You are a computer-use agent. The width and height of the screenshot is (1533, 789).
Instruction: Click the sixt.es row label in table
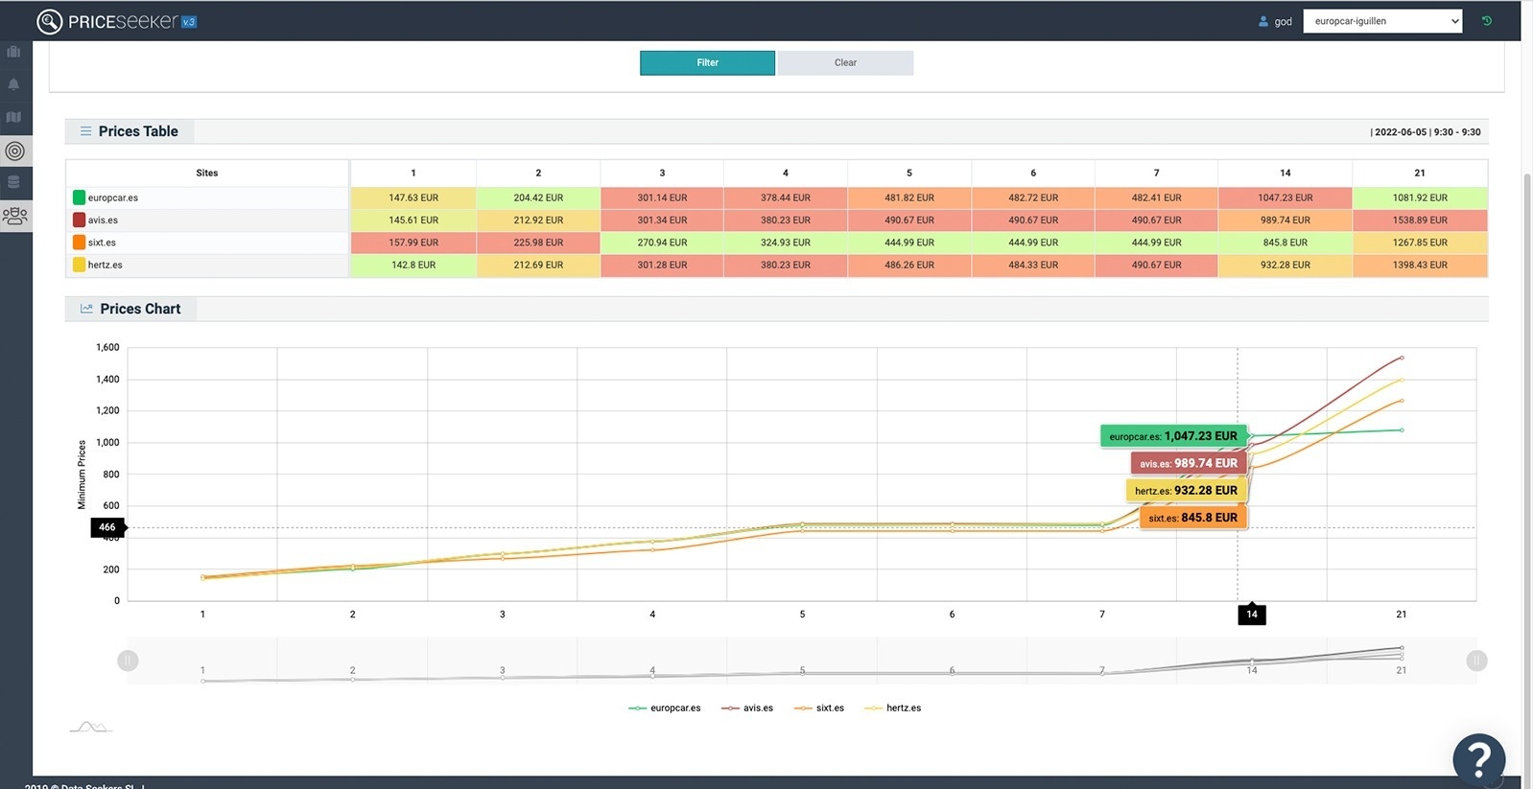102,243
